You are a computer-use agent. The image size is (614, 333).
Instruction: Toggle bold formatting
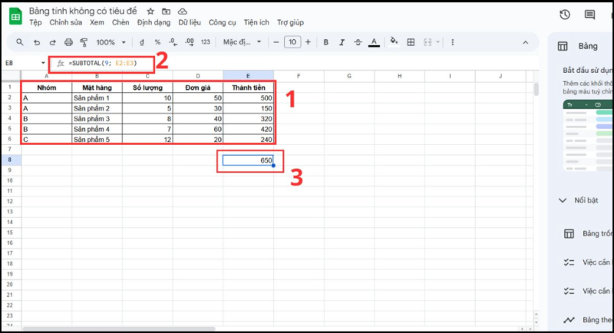tap(325, 42)
